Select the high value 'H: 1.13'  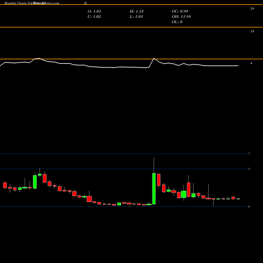[137, 11]
